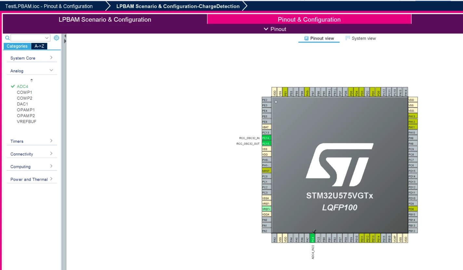This screenshot has height=270, width=463.
Task: Click the TestLPBAM.ioc breadcrumb
Action: pos(49,6)
